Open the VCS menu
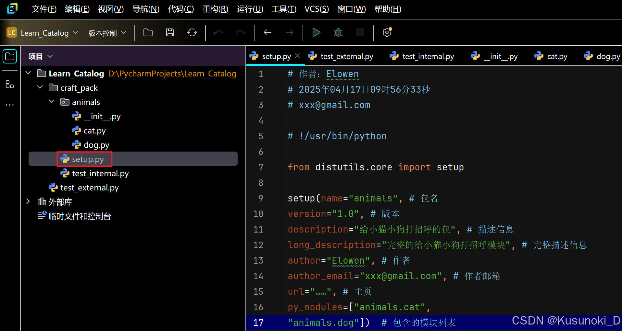Screen dimensions: 622x331 [316, 9]
